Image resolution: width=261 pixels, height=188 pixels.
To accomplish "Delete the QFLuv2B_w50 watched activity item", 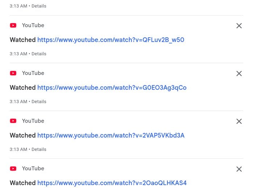I will [239, 26].
